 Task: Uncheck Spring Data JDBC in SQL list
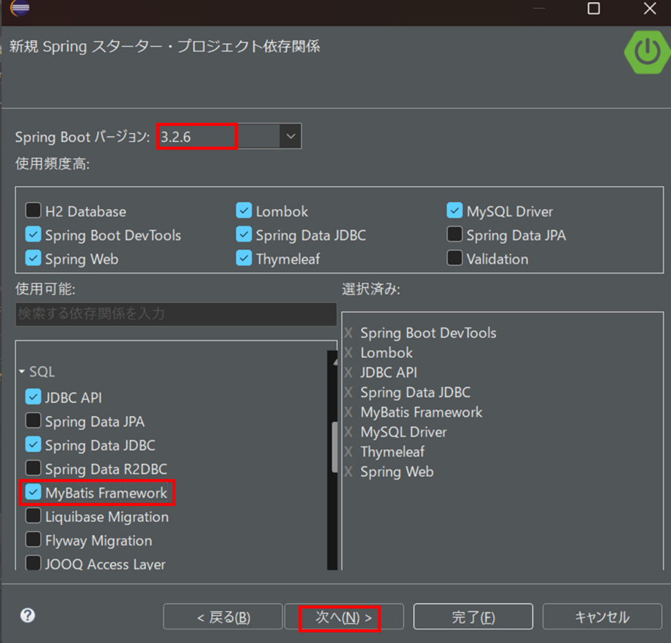coord(33,444)
